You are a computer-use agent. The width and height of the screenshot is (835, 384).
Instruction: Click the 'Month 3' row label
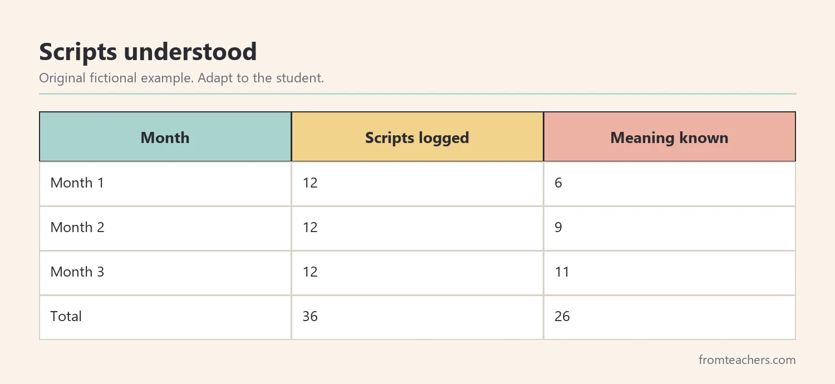click(77, 272)
